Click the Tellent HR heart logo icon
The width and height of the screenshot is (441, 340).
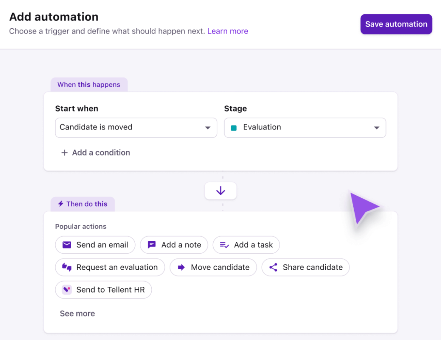pyautogui.click(x=67, y=290)
